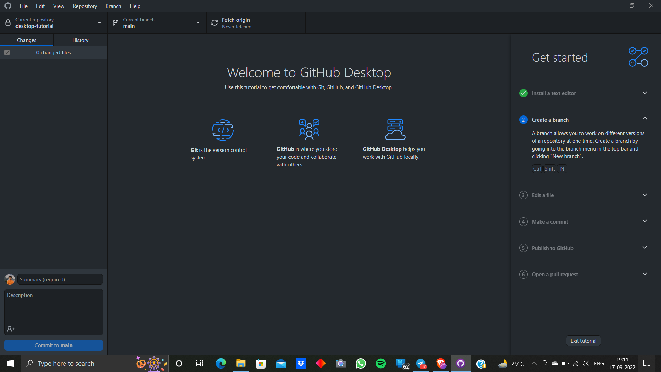Click the GitHub logo icon in the top-left corner
The width and height of the screenshot is (661, 372).
(8, 6)
